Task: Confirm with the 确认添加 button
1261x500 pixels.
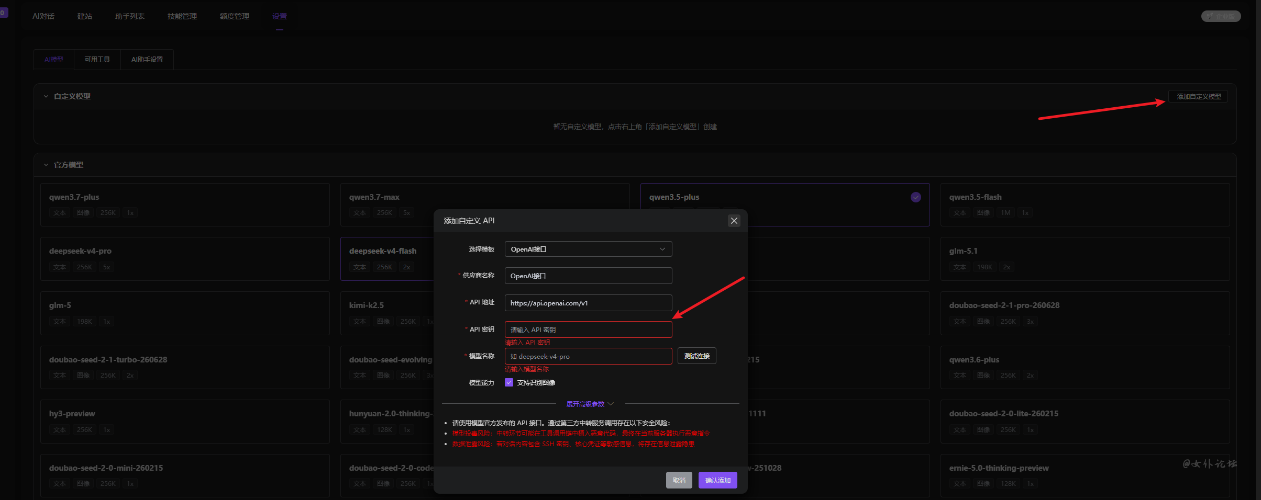Action: coord(717,480)
